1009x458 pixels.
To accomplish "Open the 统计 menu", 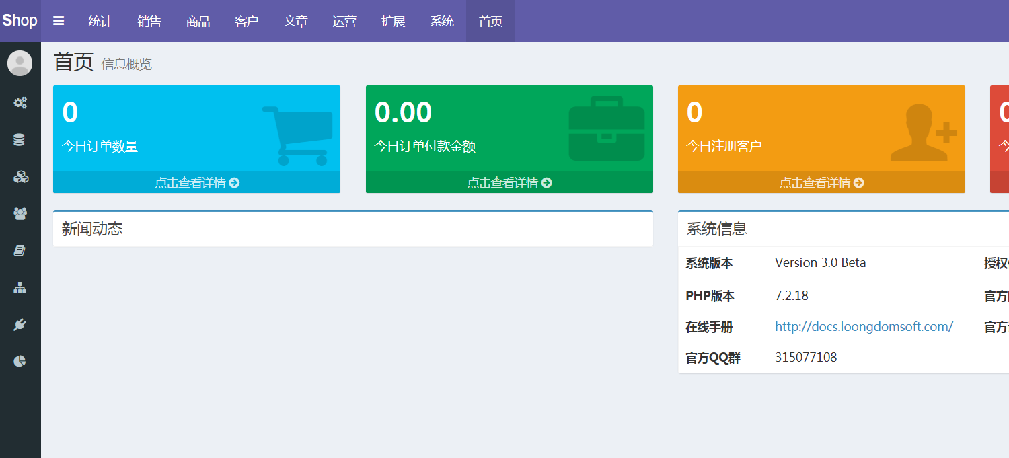I will (x=100, y=21).
